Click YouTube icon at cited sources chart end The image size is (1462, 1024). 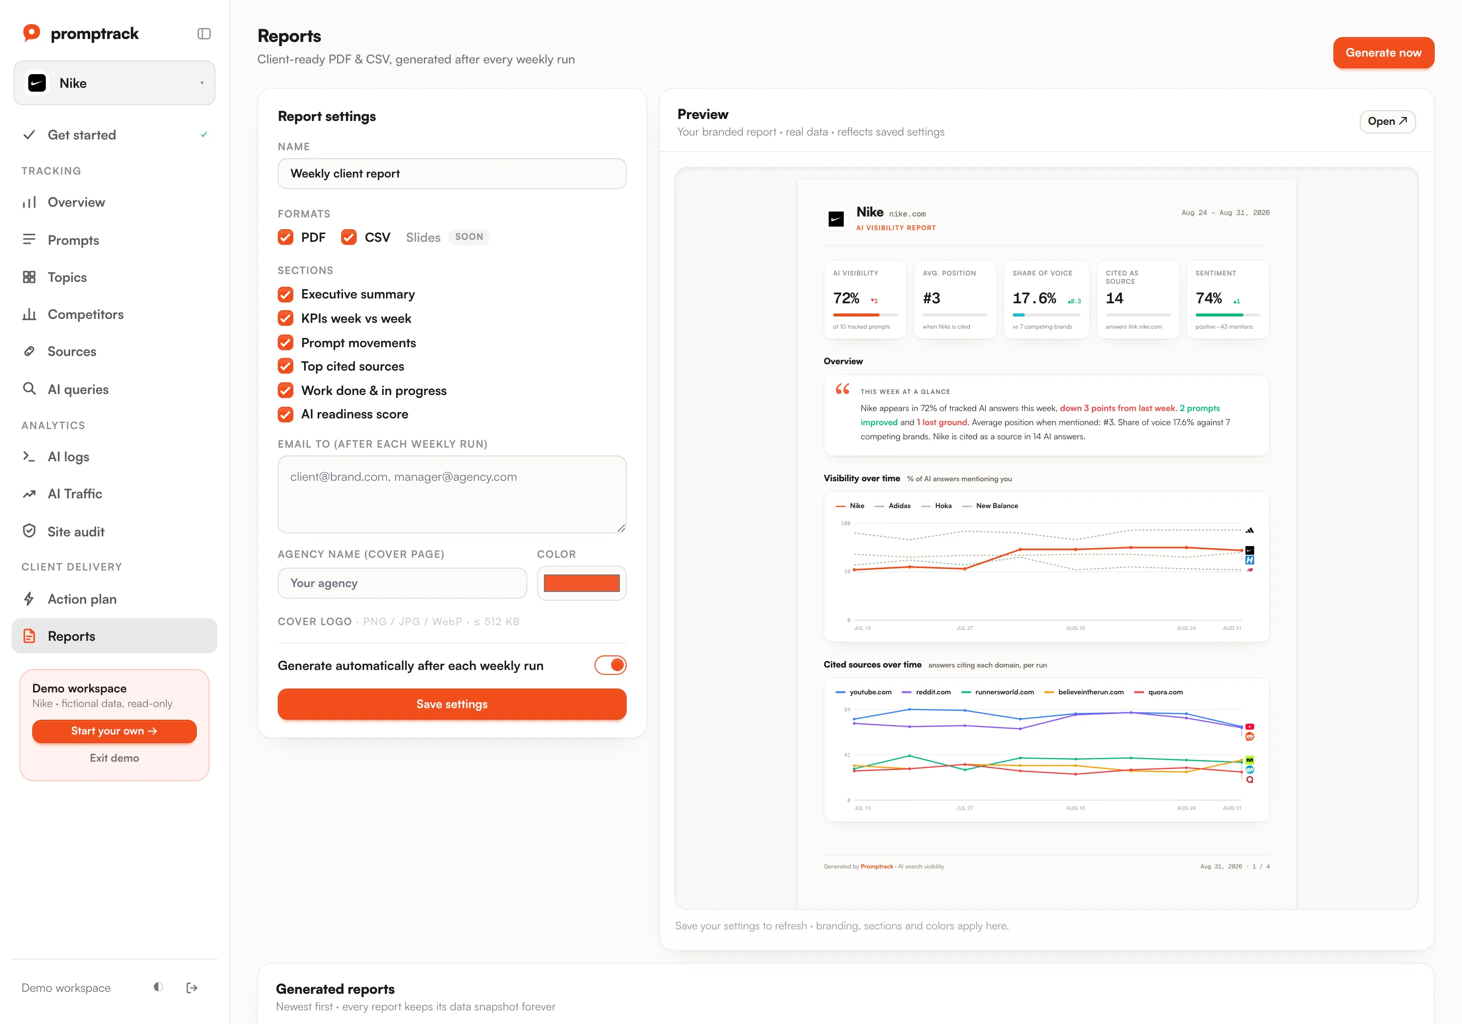[1250, 727]
